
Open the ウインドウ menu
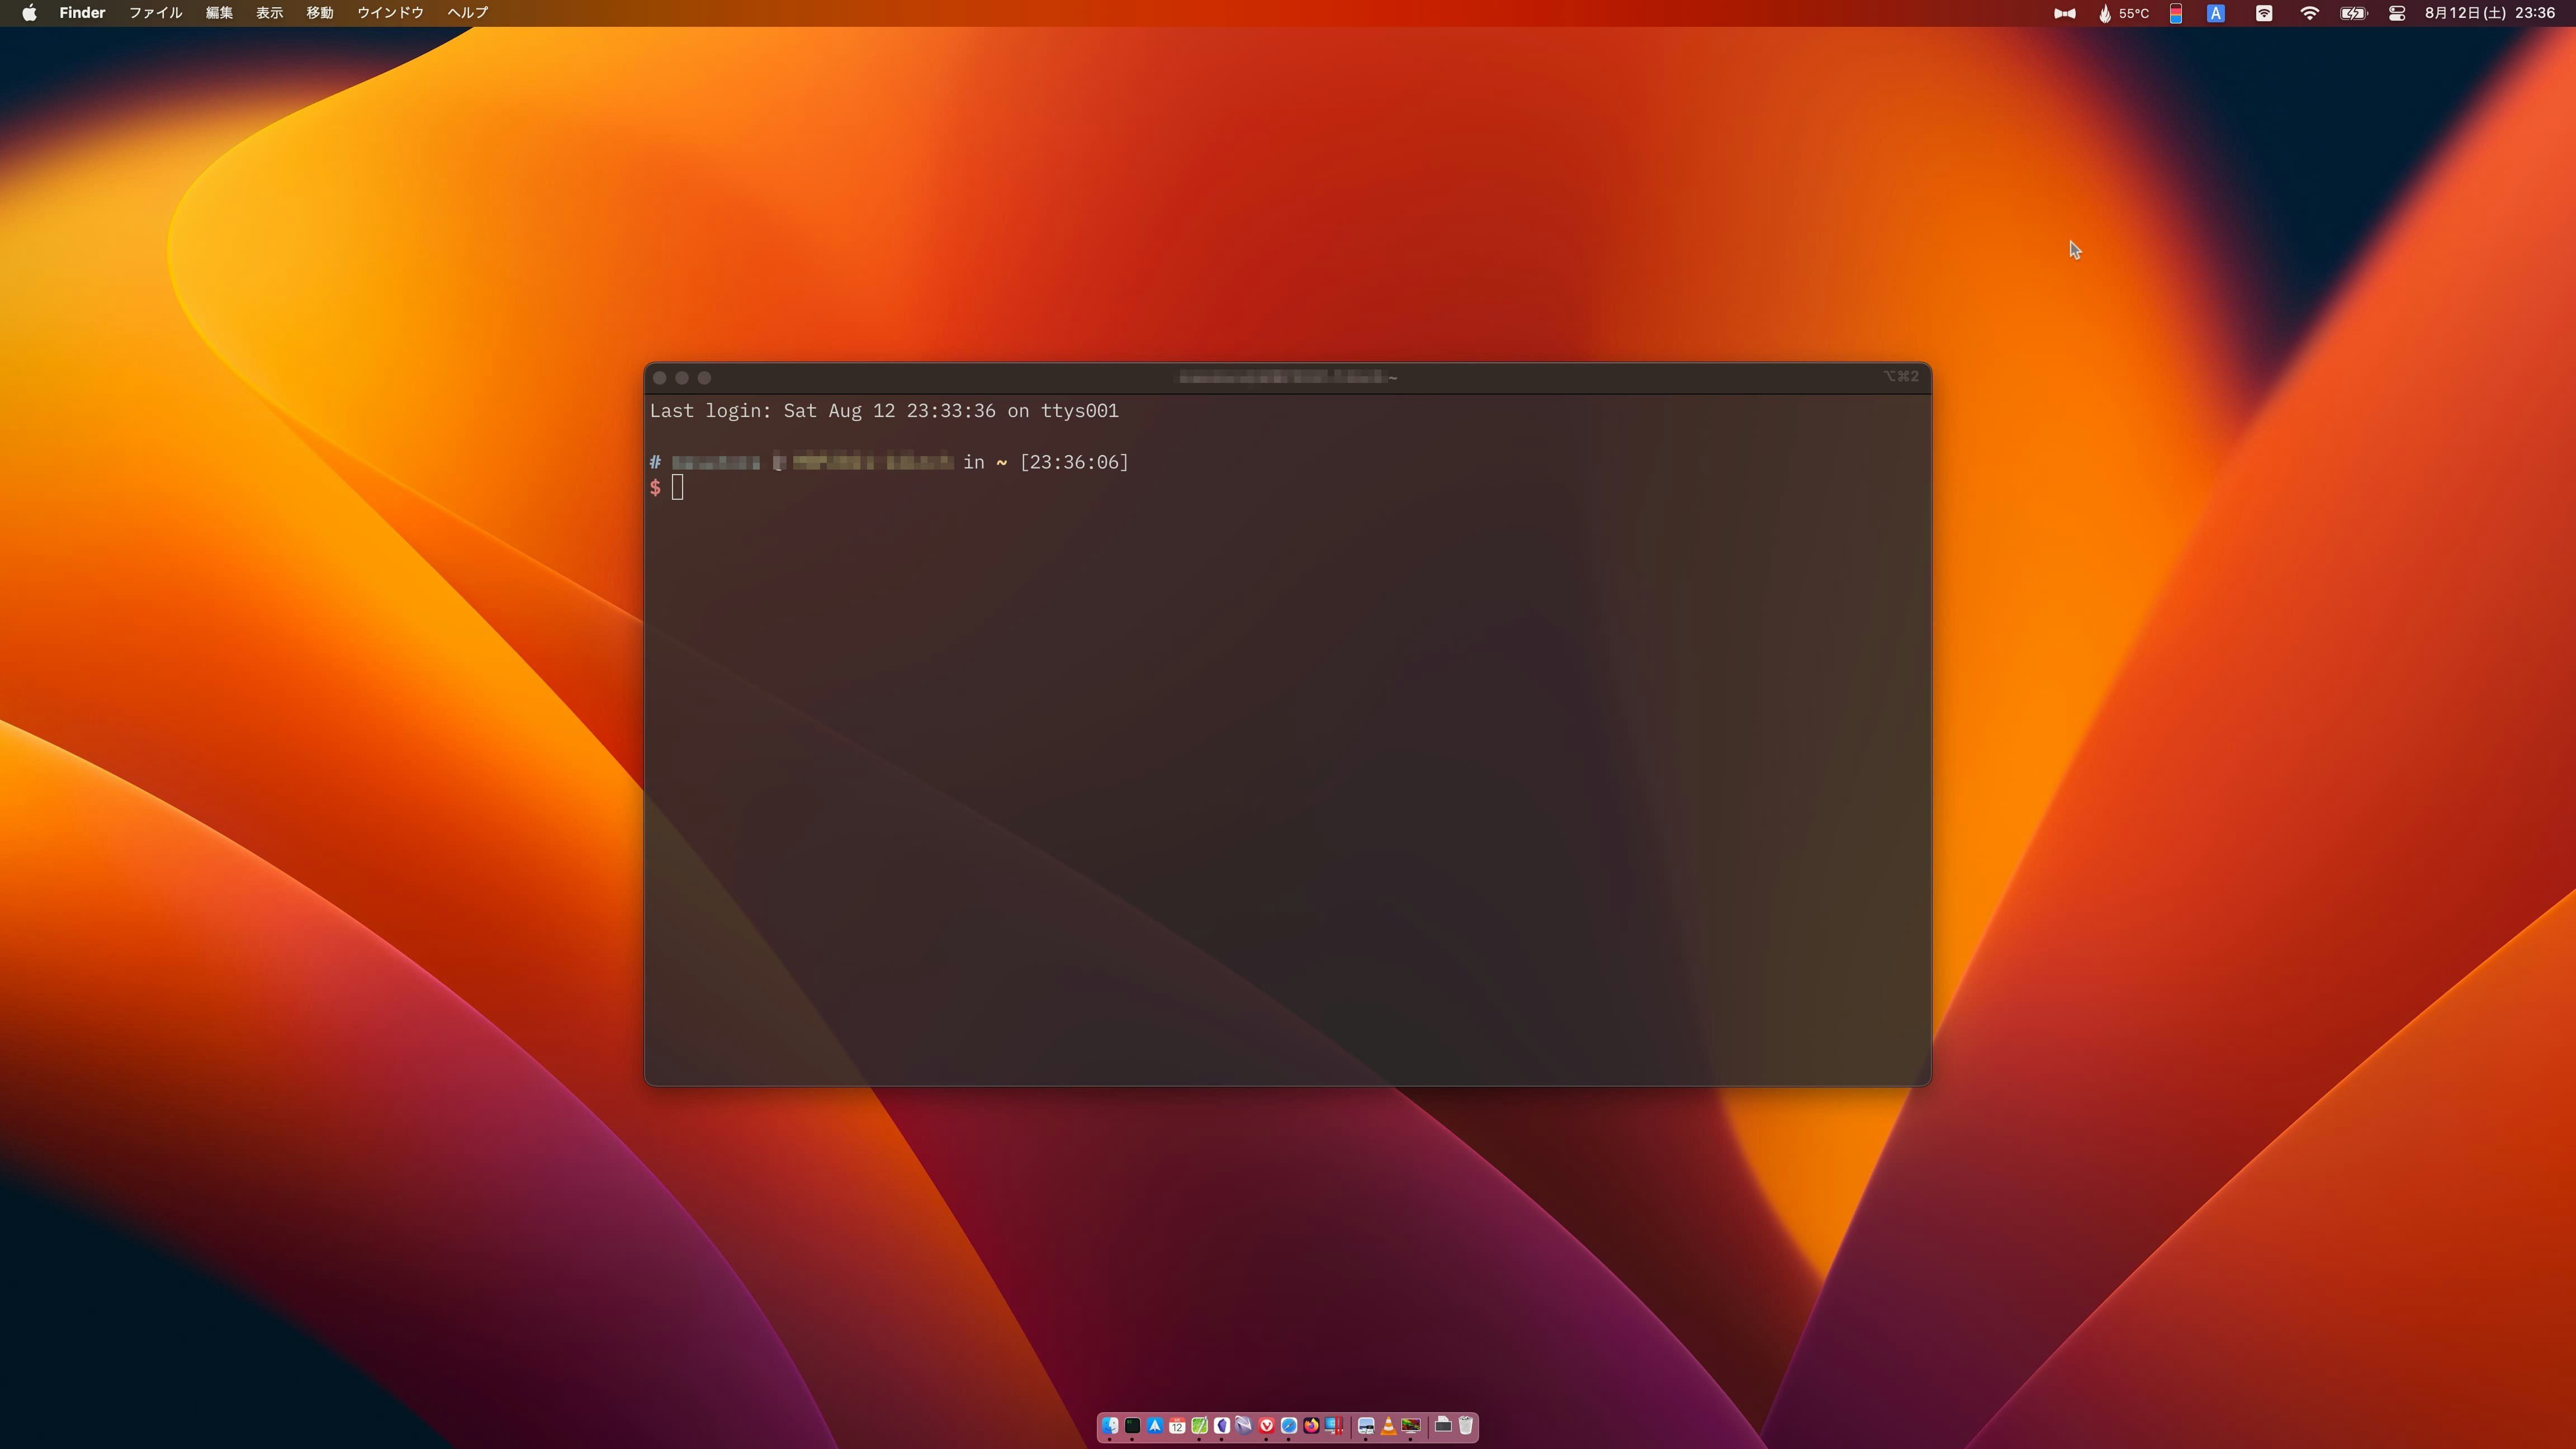pos(390,13)
